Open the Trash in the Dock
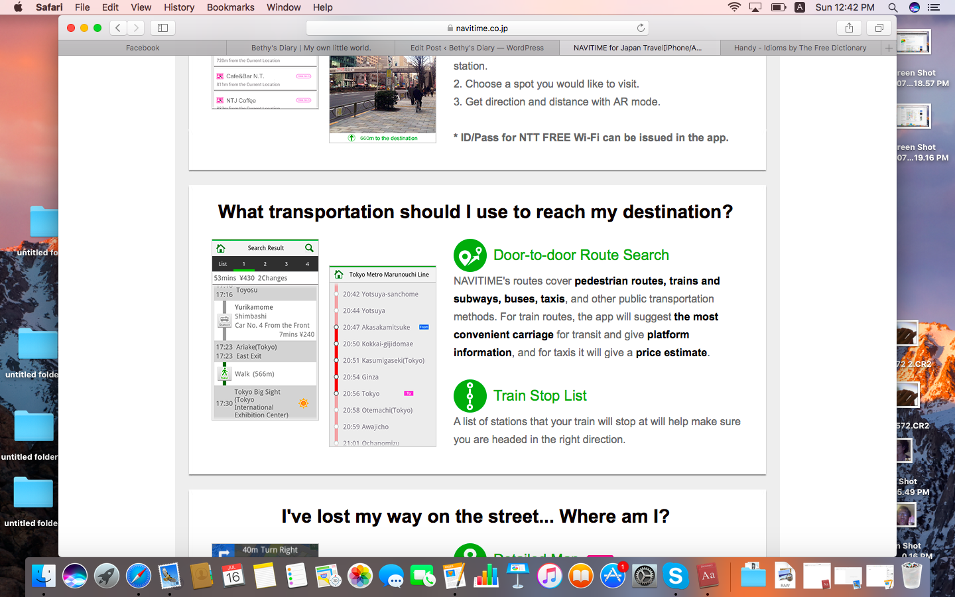Image resolution: width=955 pixels, height=597 pixels. [x=912, y=576]
